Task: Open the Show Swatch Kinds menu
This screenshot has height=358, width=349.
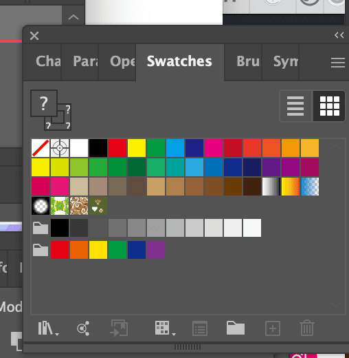Action: click(x=165, y=328)
